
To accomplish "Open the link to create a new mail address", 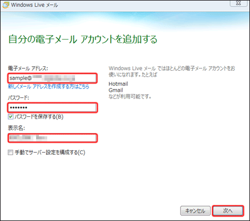I will point(48,86).
